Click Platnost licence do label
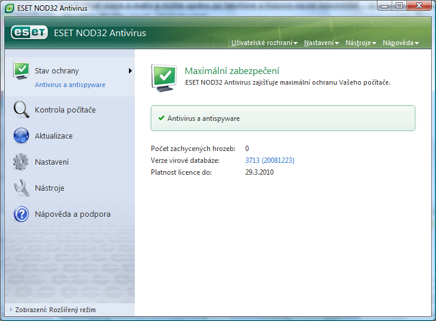 181,172
